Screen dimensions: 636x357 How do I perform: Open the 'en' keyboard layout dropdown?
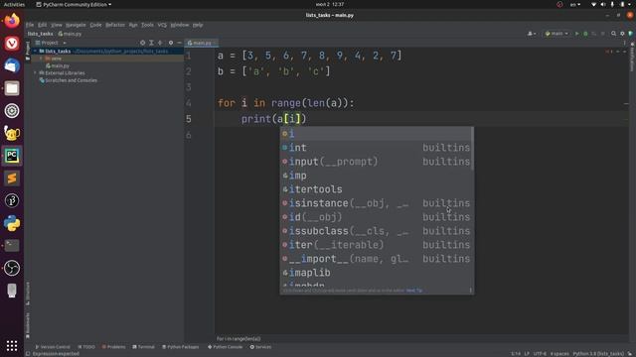coord(575,4)
